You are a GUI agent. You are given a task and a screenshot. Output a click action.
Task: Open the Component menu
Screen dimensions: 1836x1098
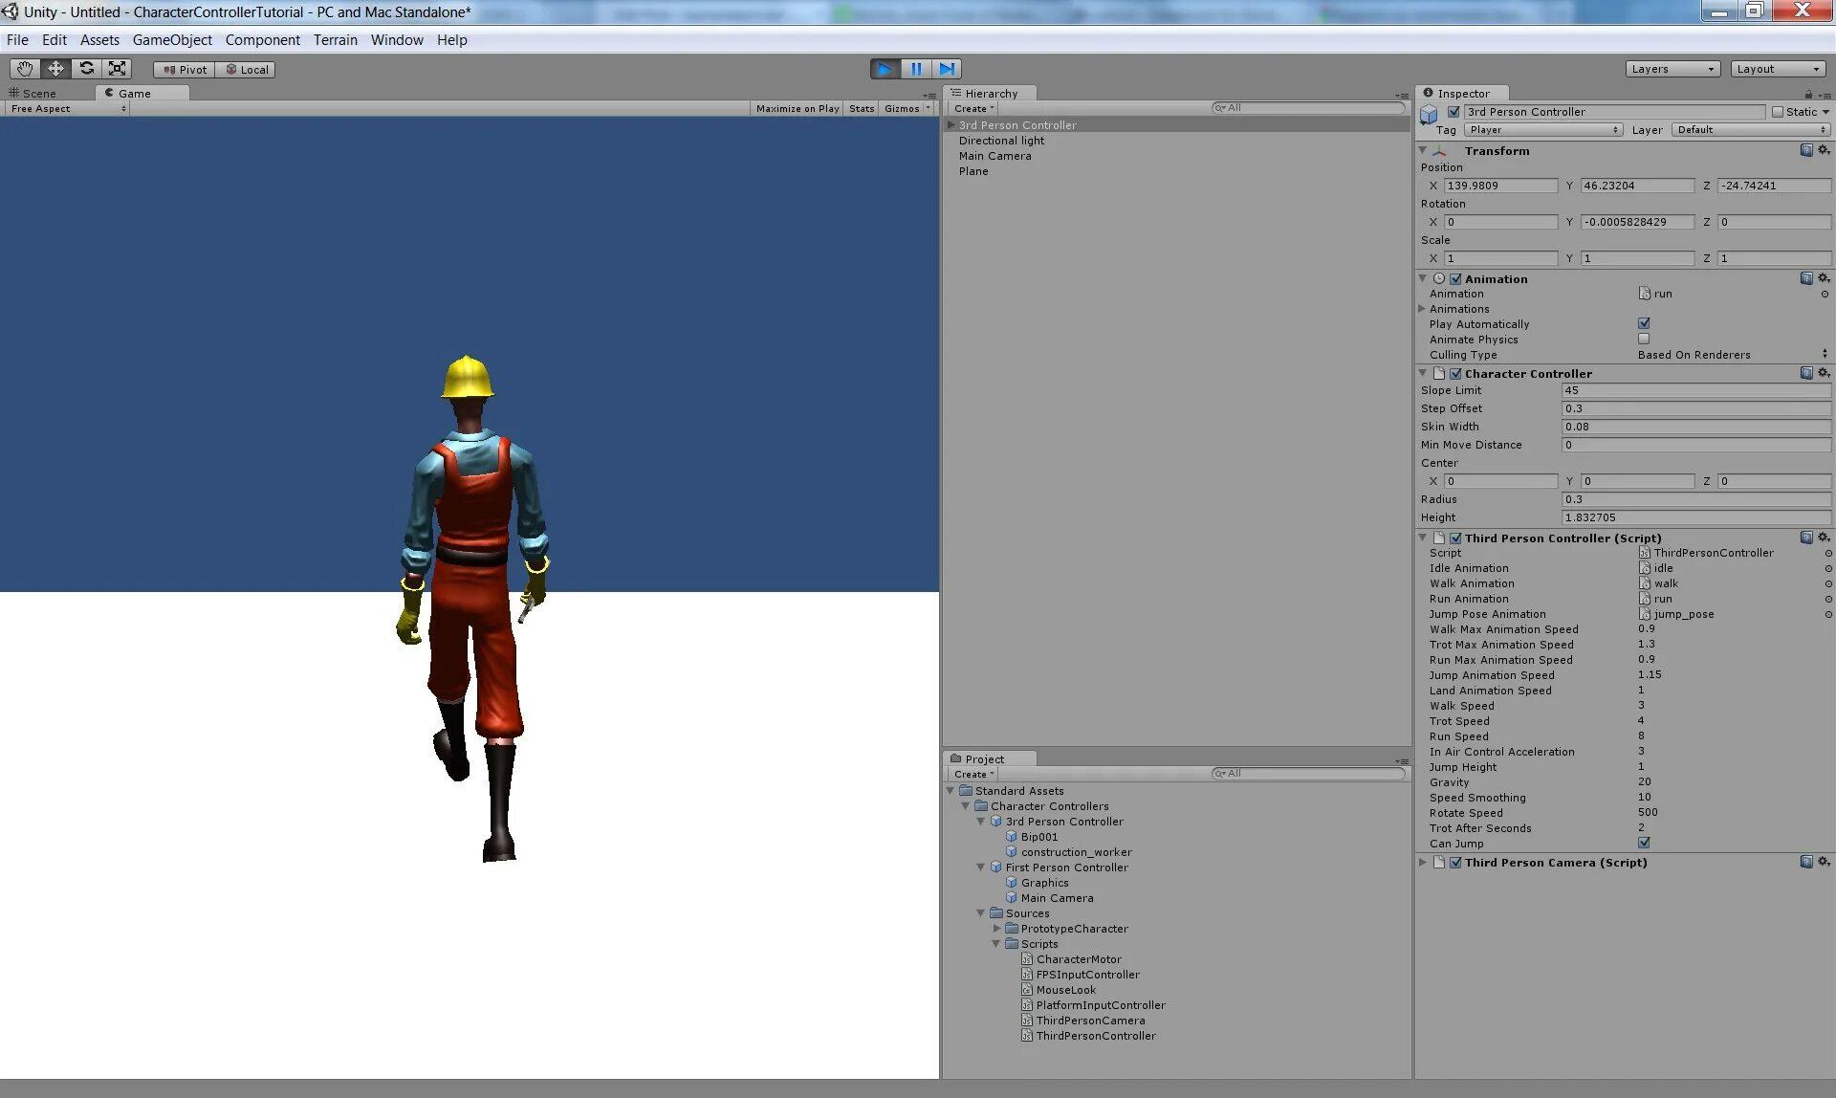click(x=261, y=39)
